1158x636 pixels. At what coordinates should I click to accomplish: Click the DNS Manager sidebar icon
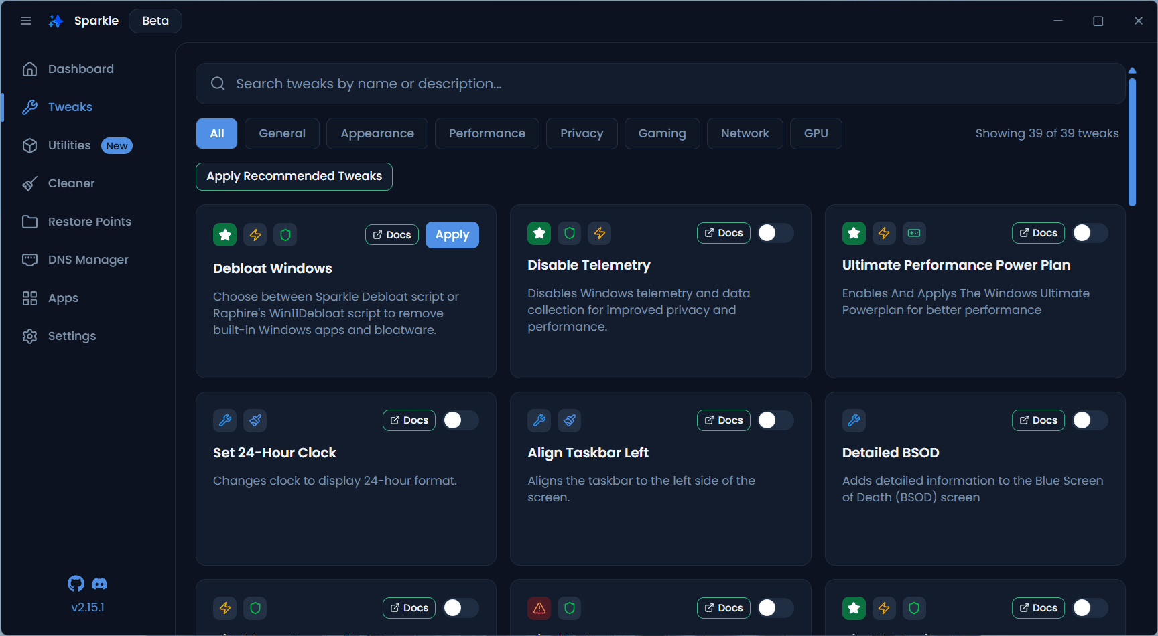tap(29, 260)
